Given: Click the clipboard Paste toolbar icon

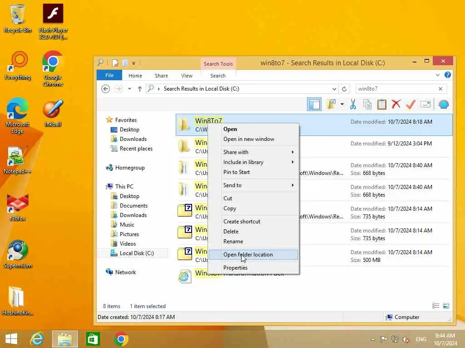Looking at the screenshot, I should (381, 105).
